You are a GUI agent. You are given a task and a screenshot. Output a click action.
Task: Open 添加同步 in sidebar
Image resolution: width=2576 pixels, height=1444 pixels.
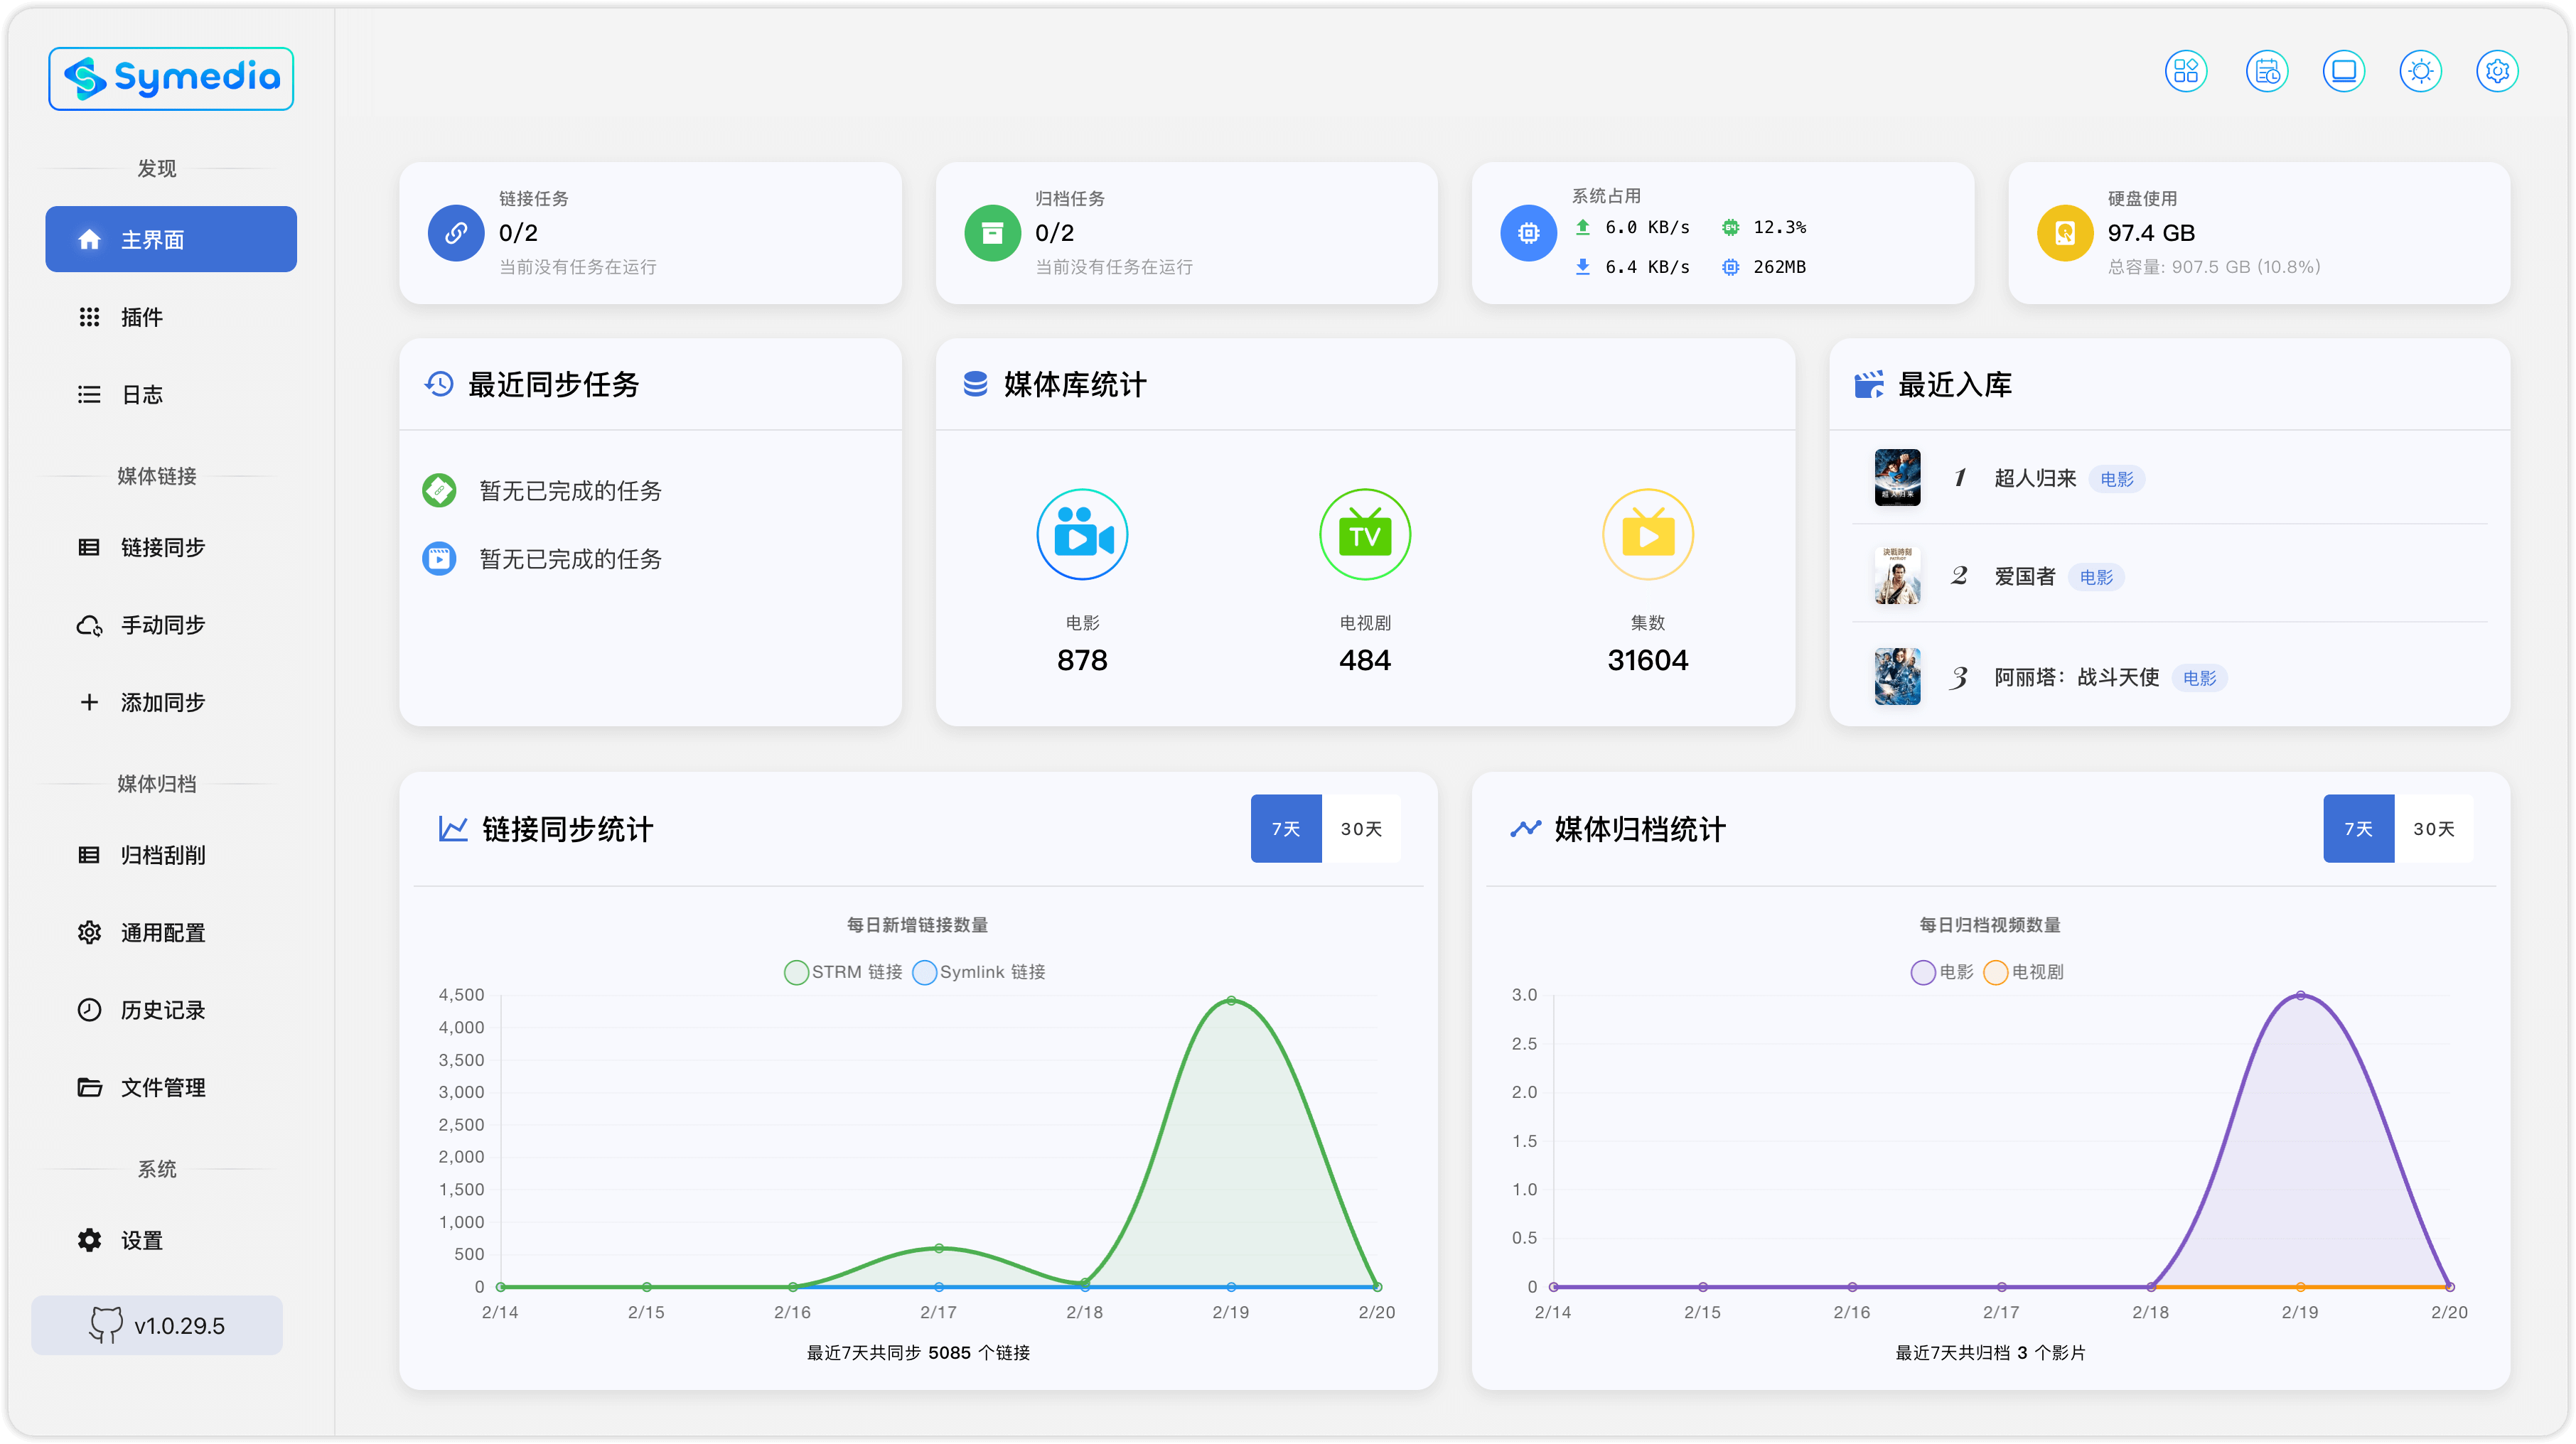171,702
